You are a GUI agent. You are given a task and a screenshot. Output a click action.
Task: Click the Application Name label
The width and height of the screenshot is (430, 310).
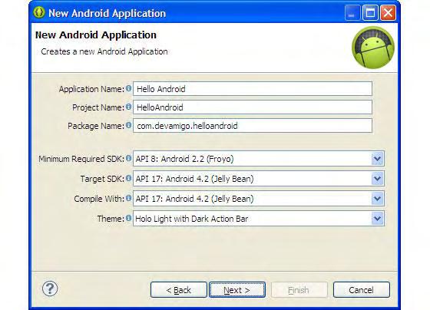(91, 89)
